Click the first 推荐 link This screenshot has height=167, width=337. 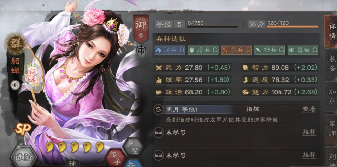point(309,132)
